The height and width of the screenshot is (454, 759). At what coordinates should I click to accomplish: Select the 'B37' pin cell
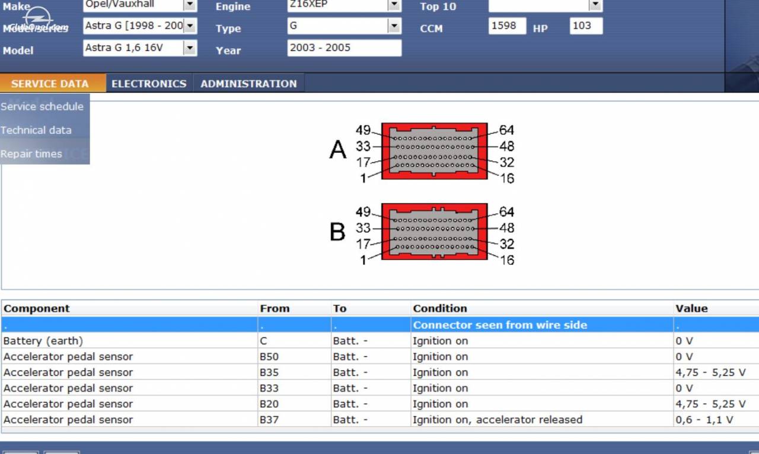click(269, 420)
